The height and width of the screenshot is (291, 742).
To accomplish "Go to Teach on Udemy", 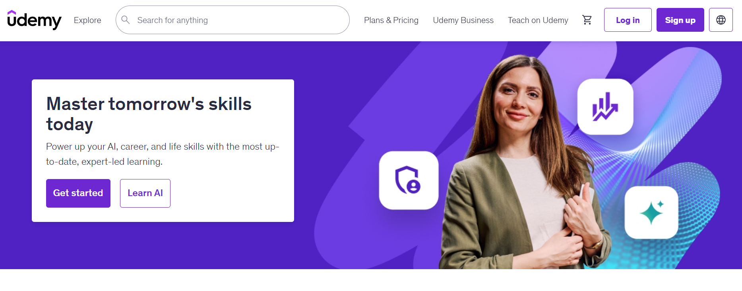I will (538, 20).
